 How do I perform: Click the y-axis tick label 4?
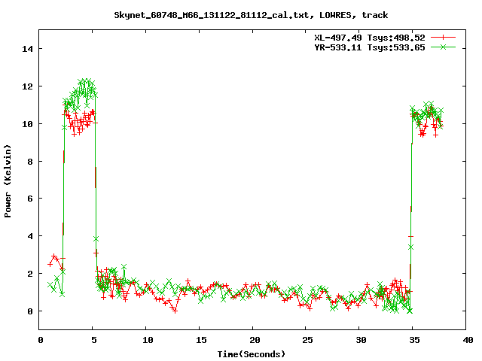pos(30,236)
